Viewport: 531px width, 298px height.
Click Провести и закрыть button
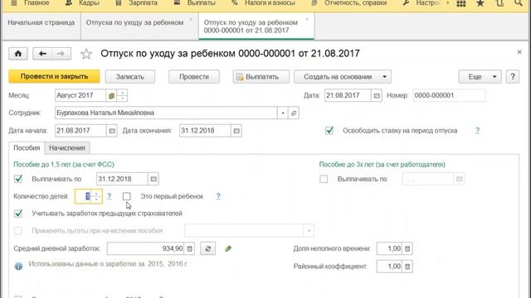54,77
